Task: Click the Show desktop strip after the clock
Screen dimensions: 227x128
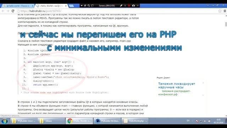Action: (226, 121)
